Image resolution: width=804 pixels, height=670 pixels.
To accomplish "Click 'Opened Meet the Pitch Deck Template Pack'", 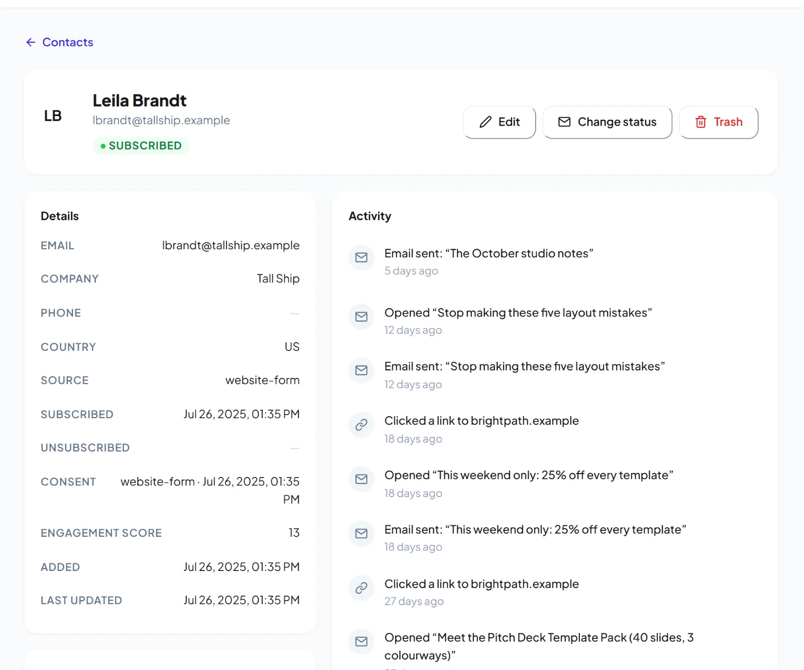I will pyautogui.click(x=539, y=646).
